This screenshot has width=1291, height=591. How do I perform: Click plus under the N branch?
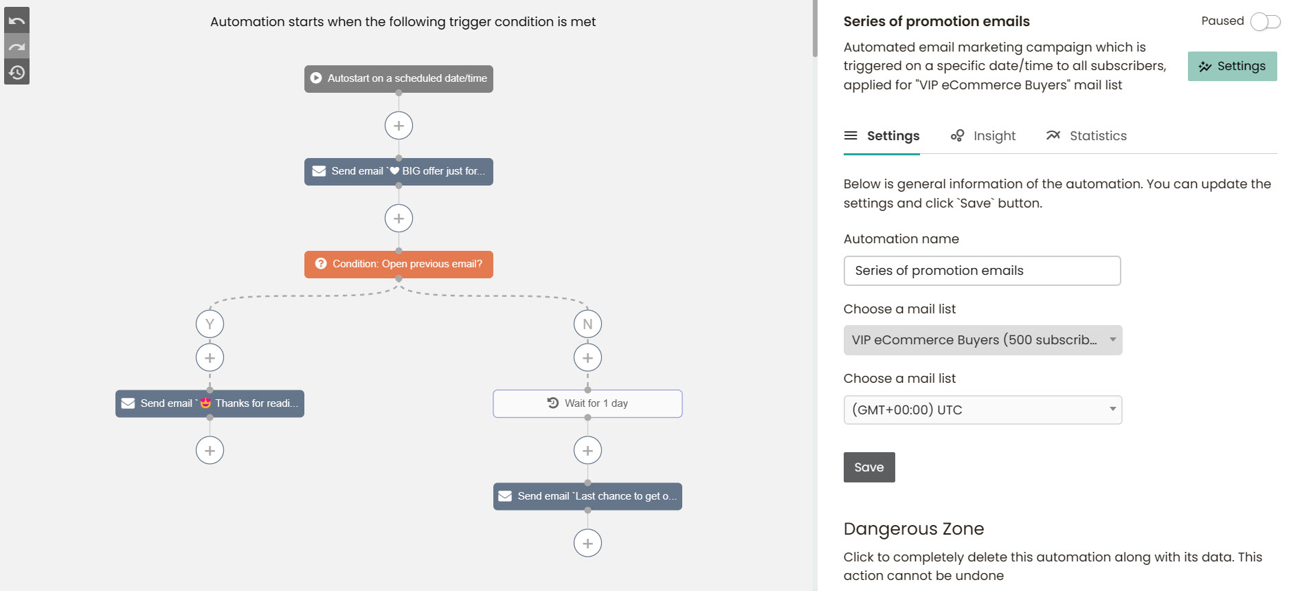(587, 357)
